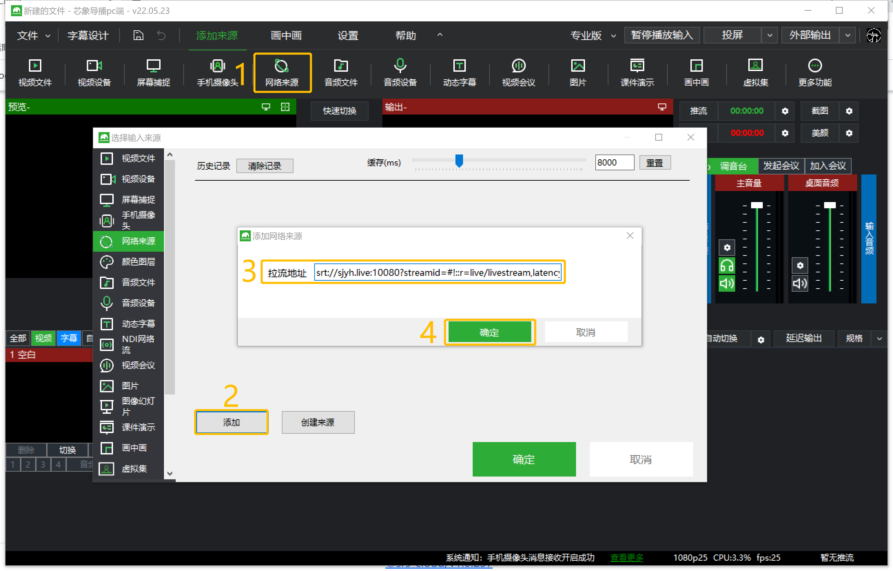This screenshot has width=893, height=571.
Task: Click 确定 in the 添加网络来源 dialog
Action: coord(489,332)
